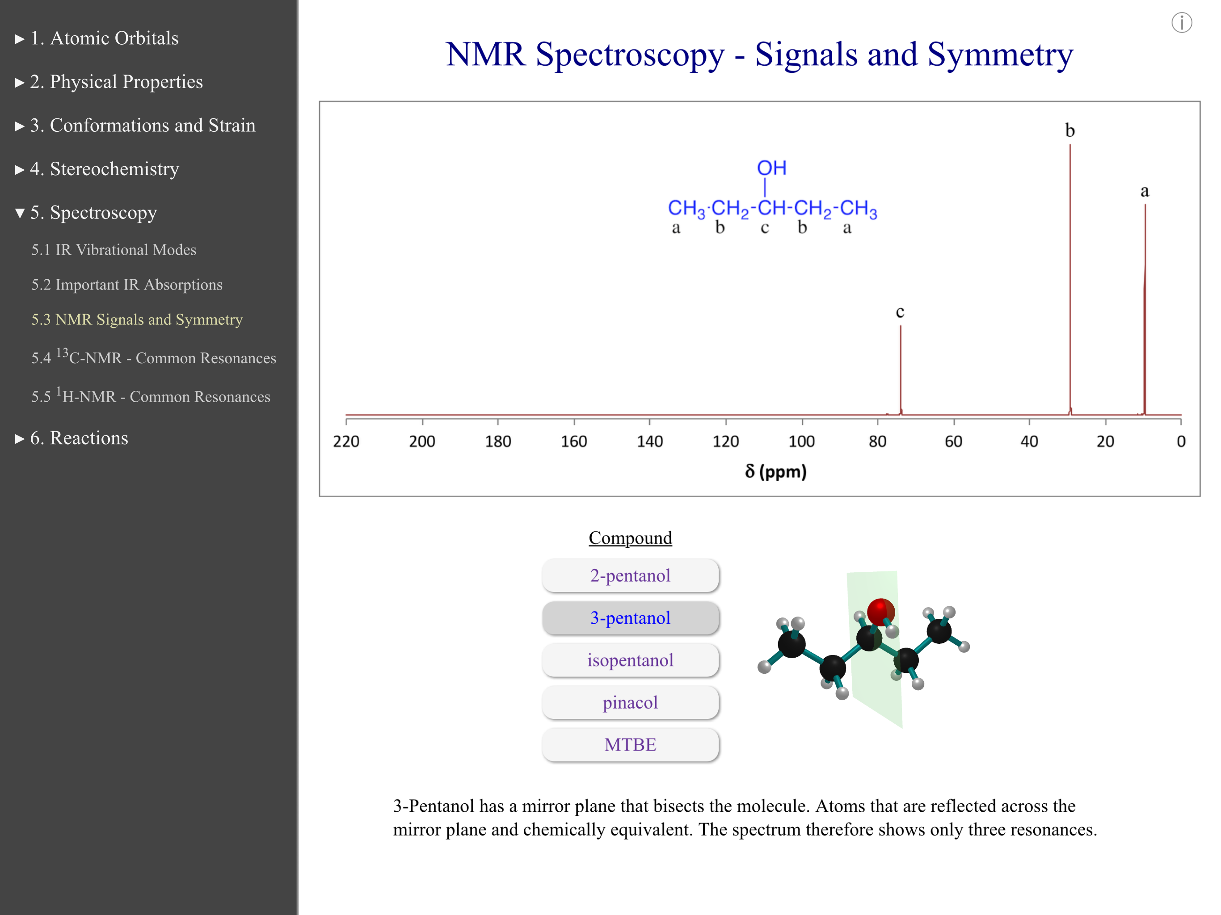Click the δ (ppm) axis label
This screenshot has height=915, width=1221.
[x=775, y=471]
